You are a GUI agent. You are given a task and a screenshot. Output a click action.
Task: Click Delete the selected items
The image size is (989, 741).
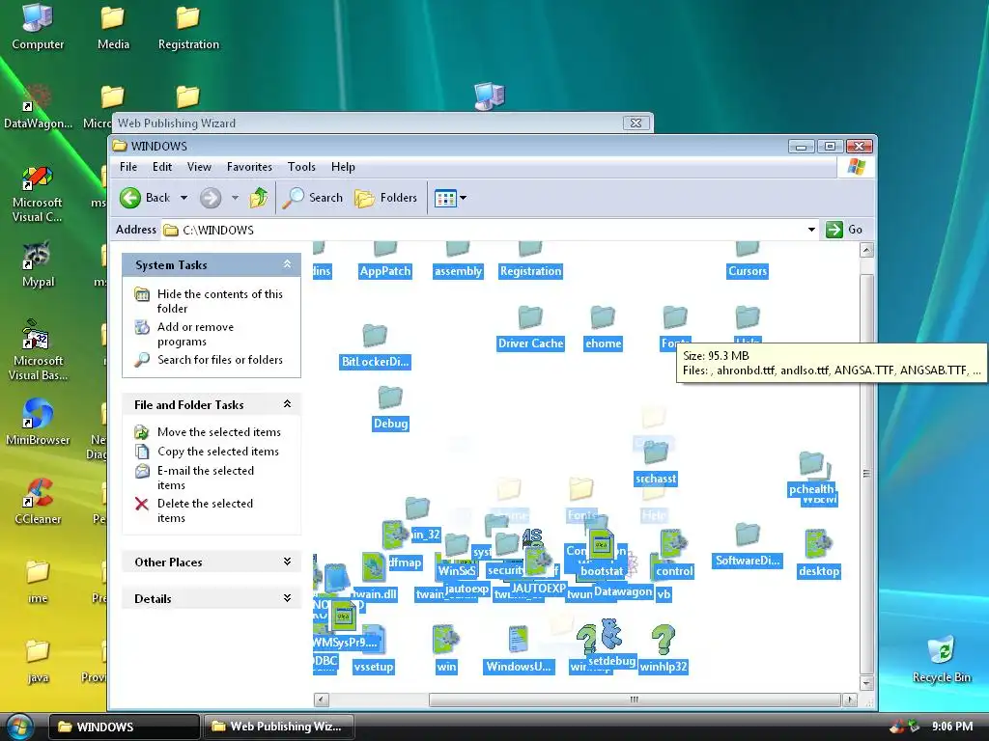point(205,510)
